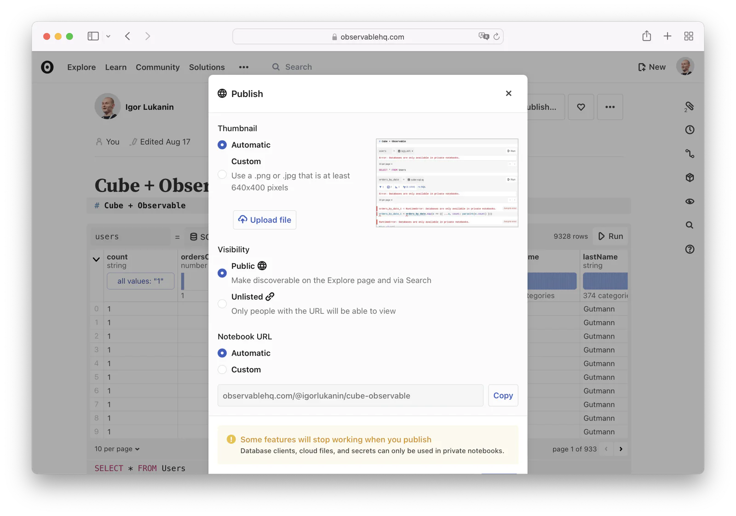Select Automatic notebook URL

(x=222, y=353)
